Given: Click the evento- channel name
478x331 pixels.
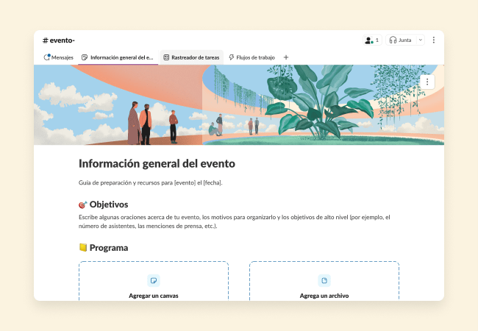Looking at the screenshot, I should coord(59,40).
